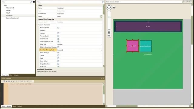The image size is (194, 109).
Task: Click the views tree Filter box
Action: (16, 2)
